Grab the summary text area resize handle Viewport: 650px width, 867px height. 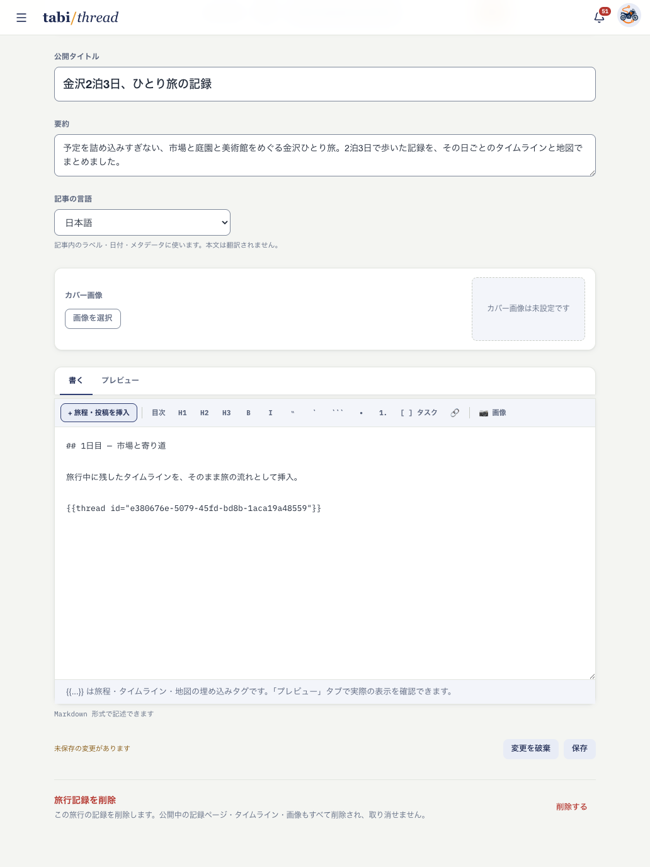[592, 173]
